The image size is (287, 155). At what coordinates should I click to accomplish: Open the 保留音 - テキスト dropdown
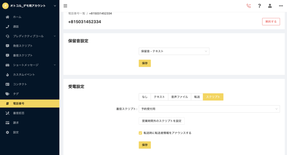click(x=174, y=51)
